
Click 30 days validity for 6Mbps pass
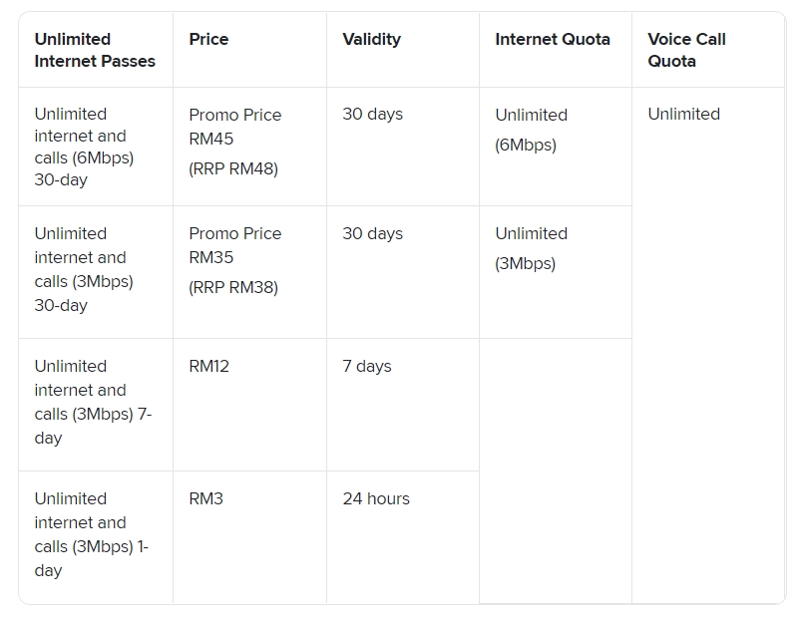coord(372,114)
